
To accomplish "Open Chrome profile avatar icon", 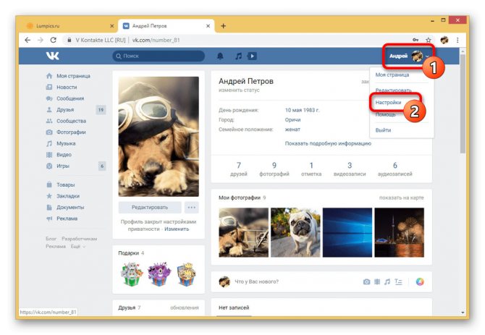I will [x=444, y=40].
